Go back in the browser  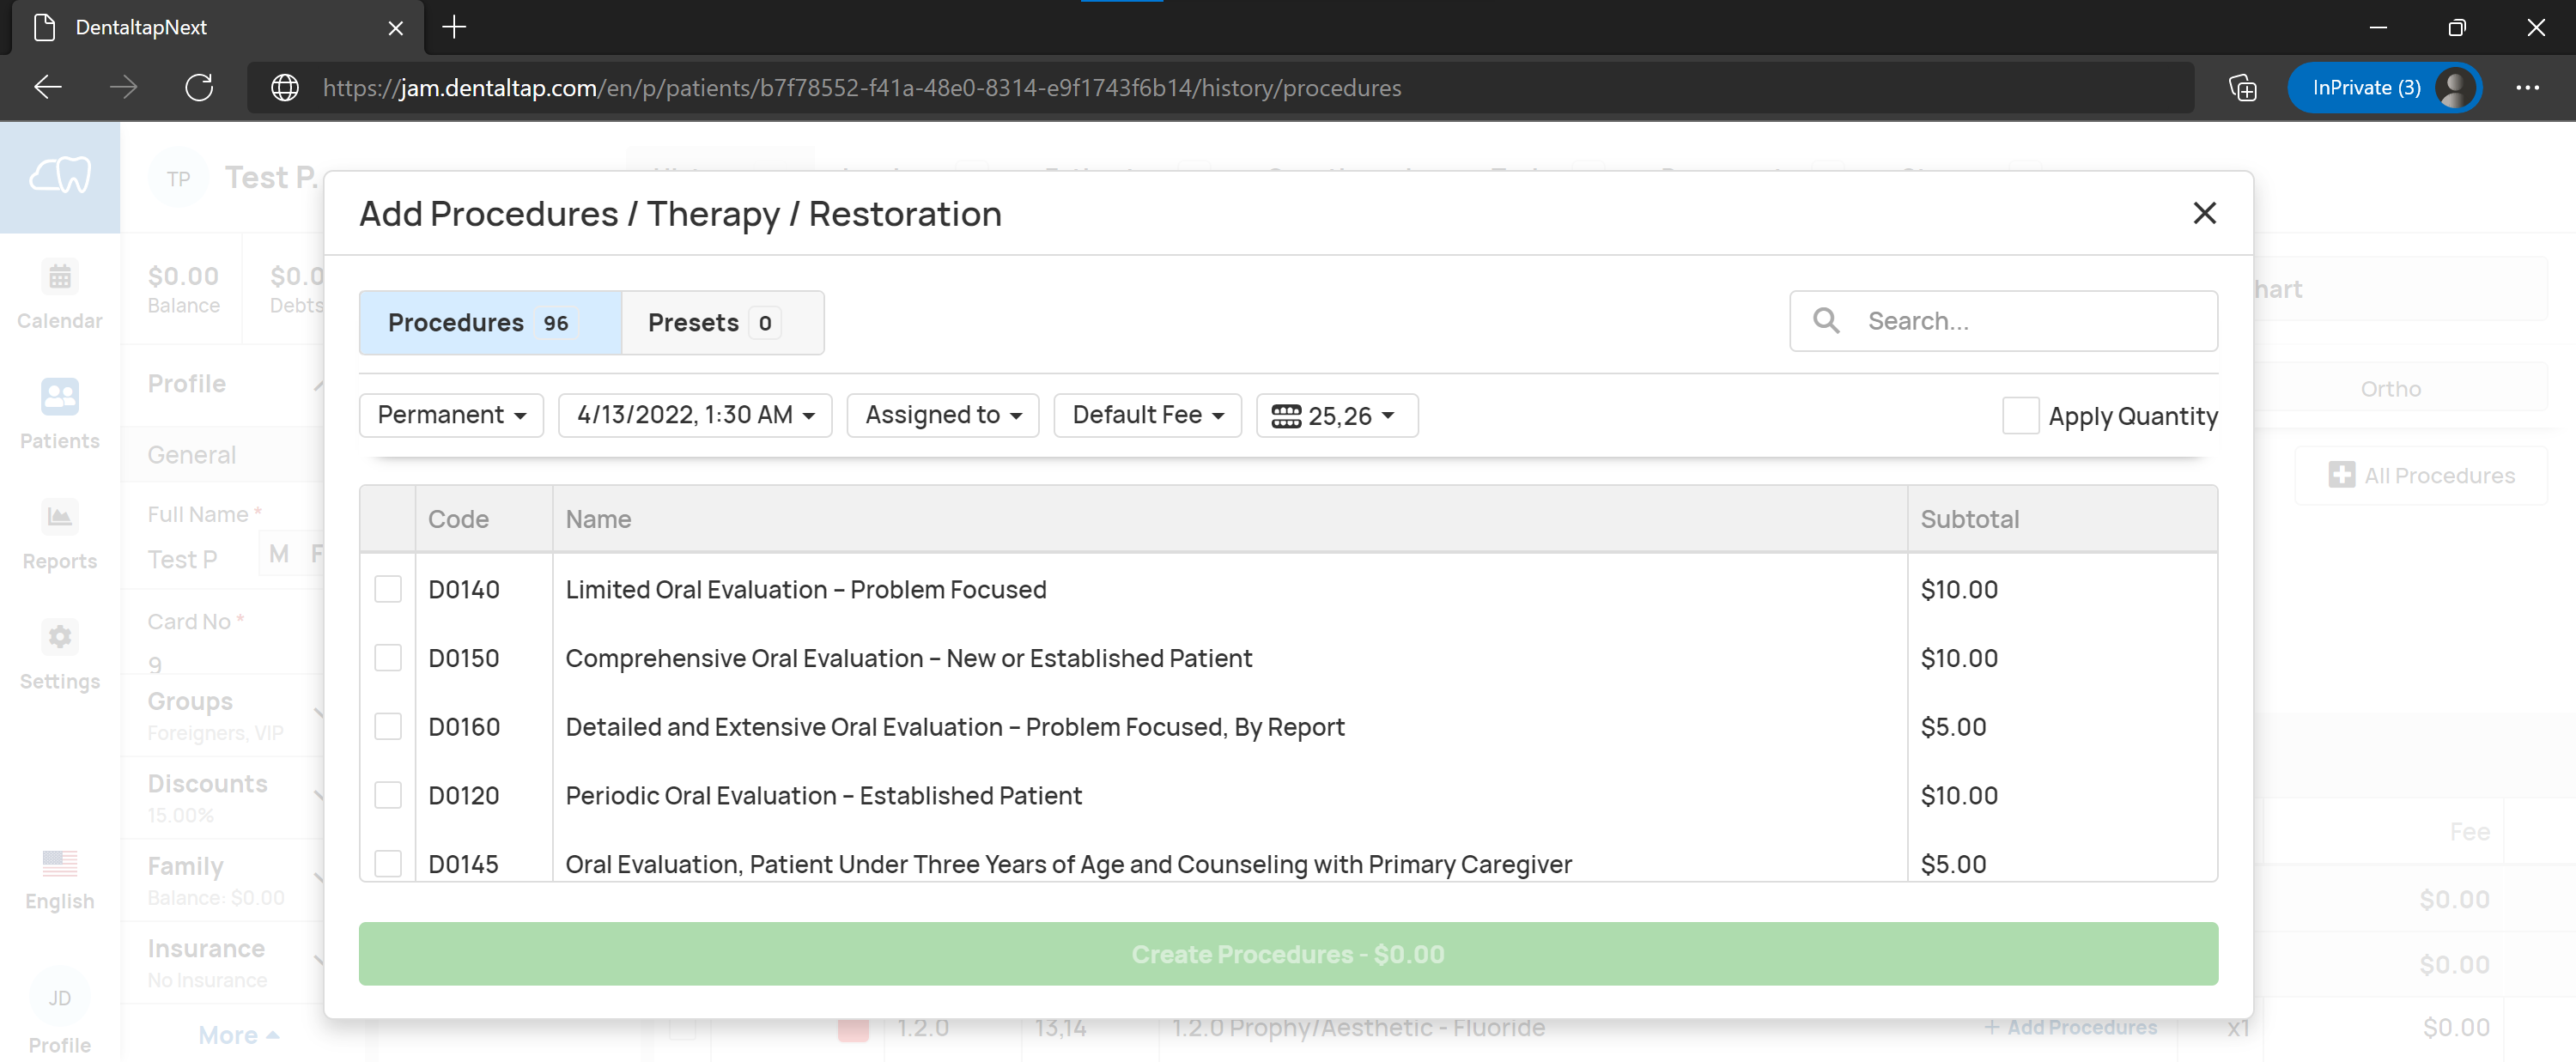pos(48,88)
